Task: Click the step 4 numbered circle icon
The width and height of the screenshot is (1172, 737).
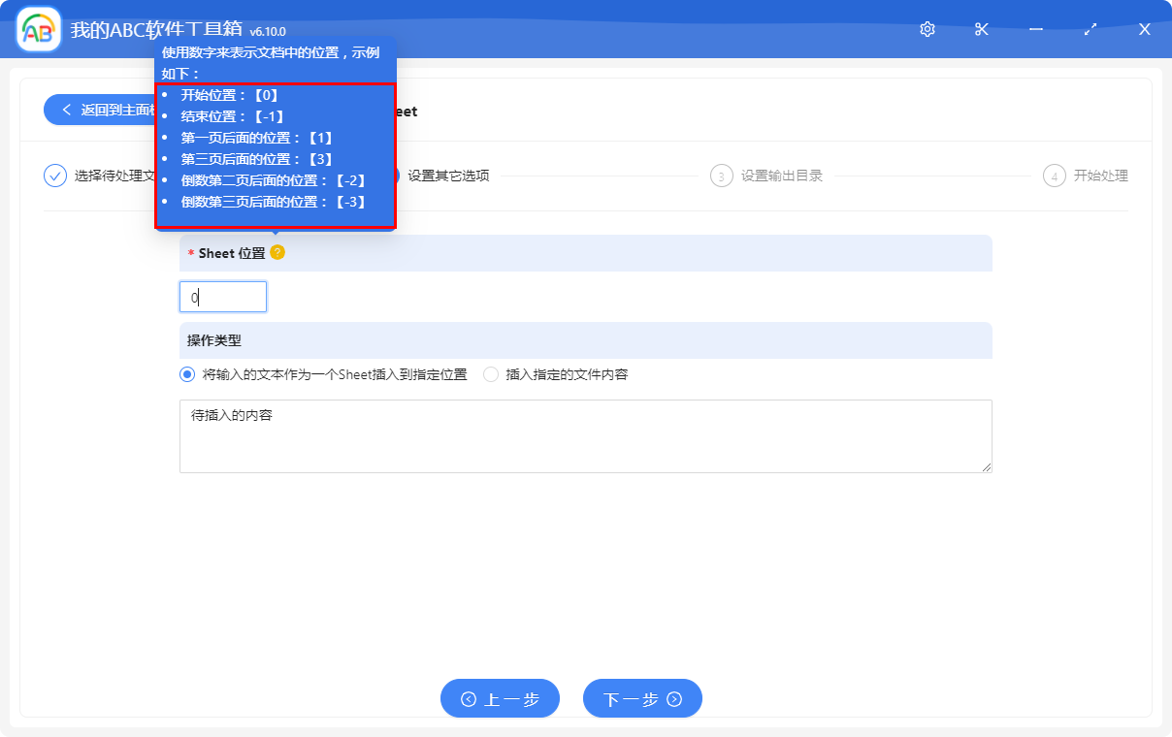Action: coord(1054,176)
